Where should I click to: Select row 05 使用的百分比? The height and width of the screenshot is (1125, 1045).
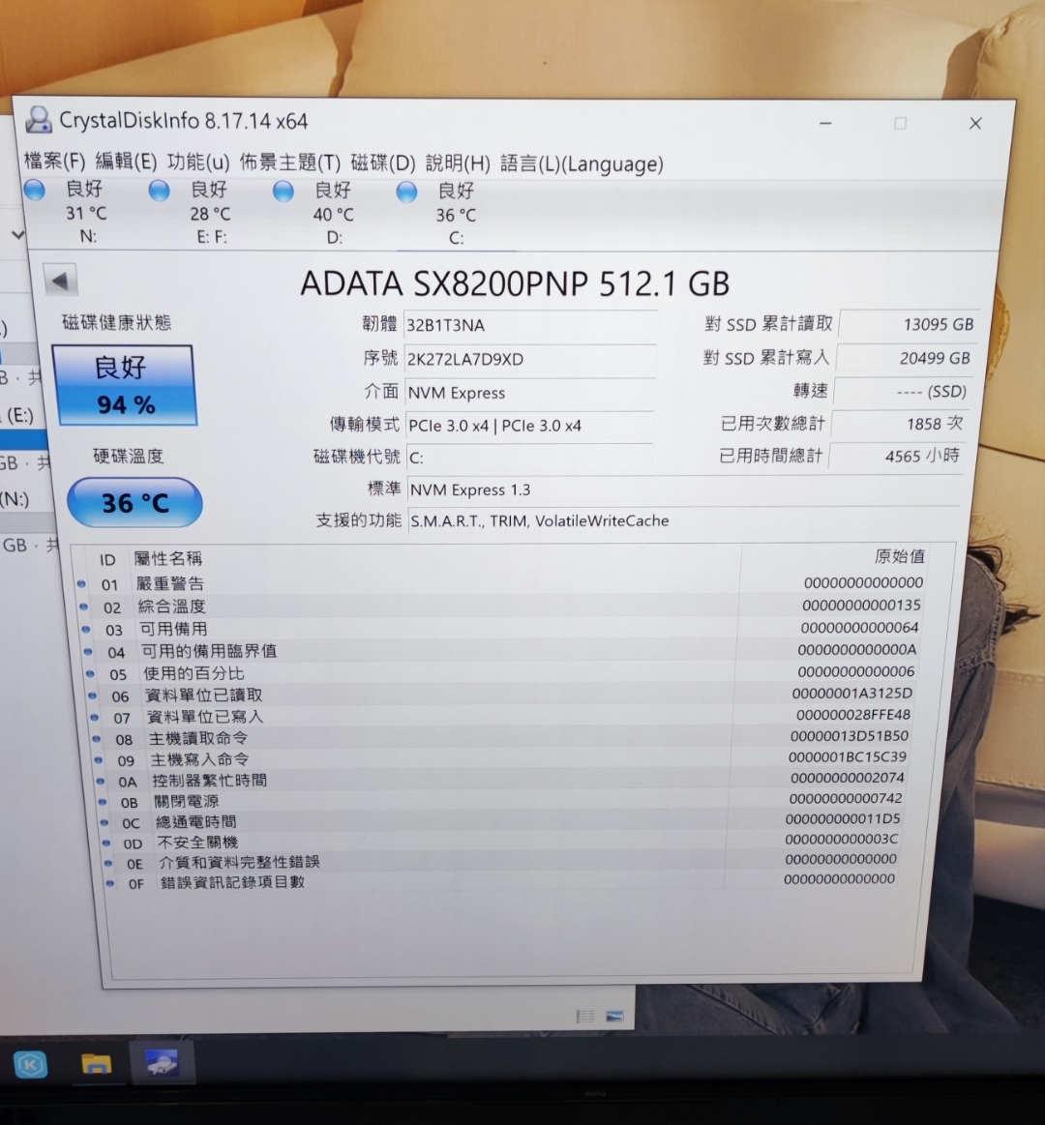[x=502, y=673]
